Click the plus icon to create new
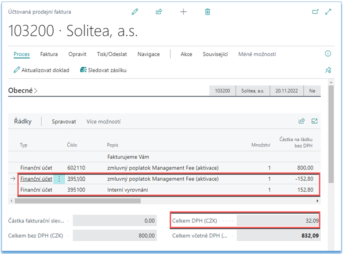This screenshot has width=343, height=254. tap(183, 12)
